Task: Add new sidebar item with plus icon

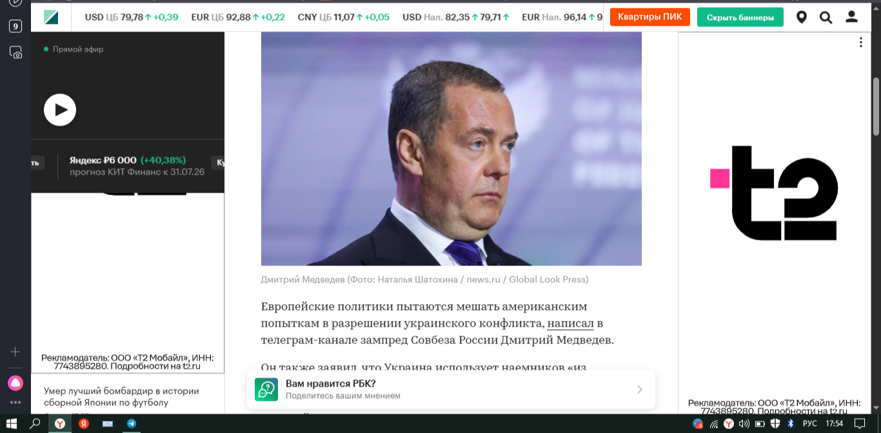Action: pos(15,352)
